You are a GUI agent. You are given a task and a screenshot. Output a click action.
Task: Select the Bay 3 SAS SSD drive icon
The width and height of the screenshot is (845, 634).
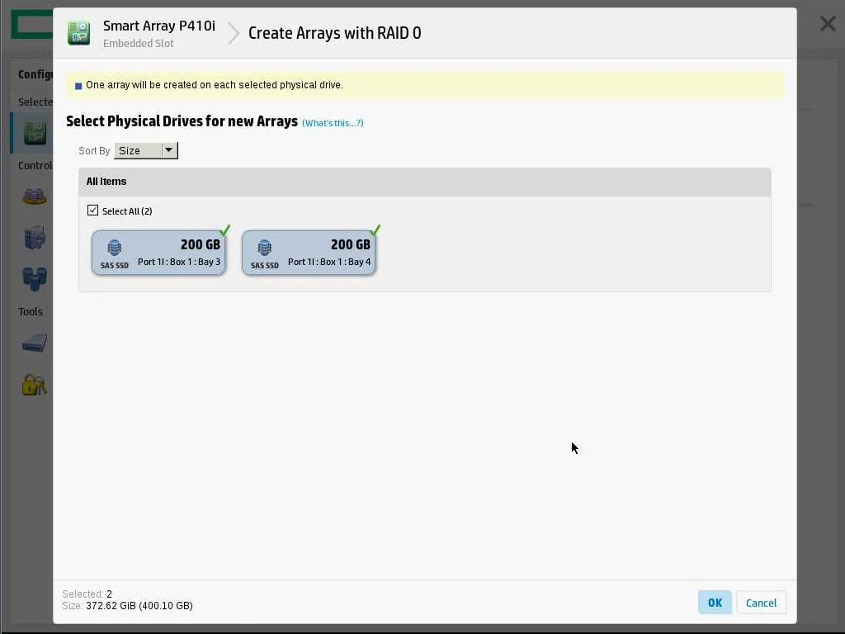pyautogui.click(x=114, y=248)
